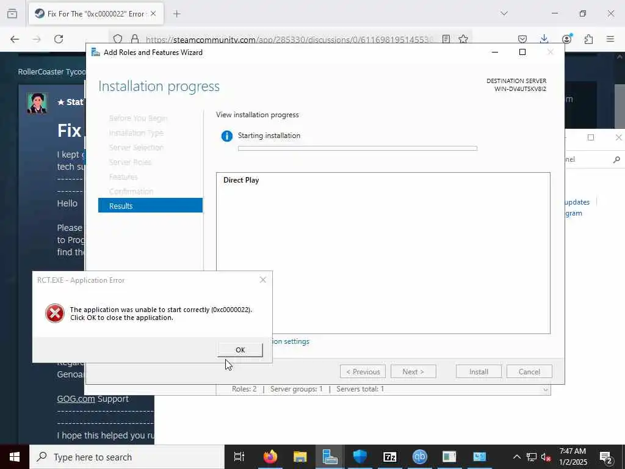Toggle reader view in Firefox
Image resolution: width=625 pixels, height=469 pixels.
point(446,39)
